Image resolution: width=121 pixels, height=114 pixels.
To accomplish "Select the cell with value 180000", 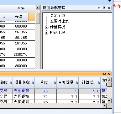I will click(x=17, y=60).
